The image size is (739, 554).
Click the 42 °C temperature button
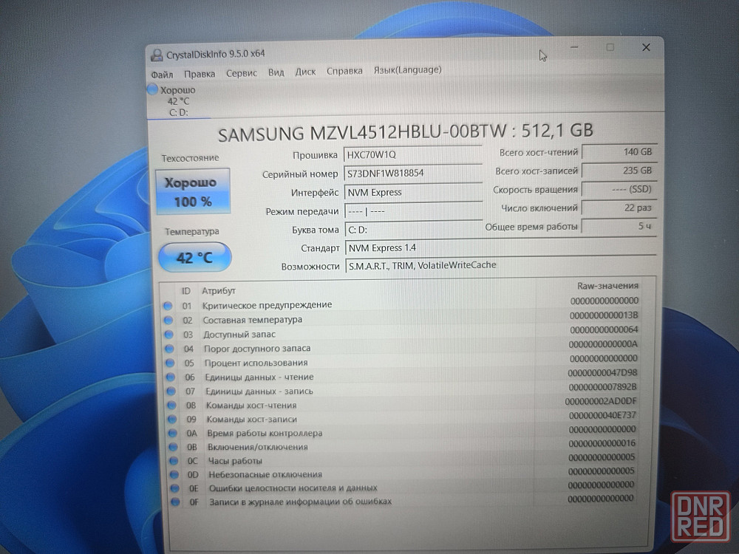[194, 257]
